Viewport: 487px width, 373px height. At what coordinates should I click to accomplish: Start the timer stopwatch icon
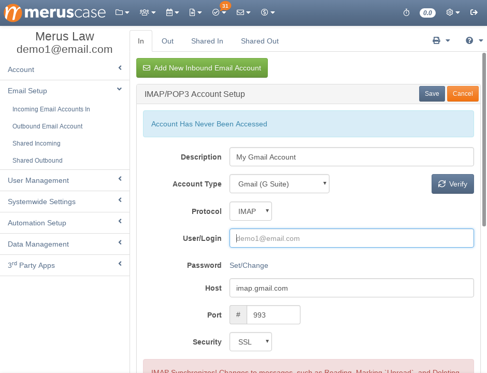coord(406,12)
